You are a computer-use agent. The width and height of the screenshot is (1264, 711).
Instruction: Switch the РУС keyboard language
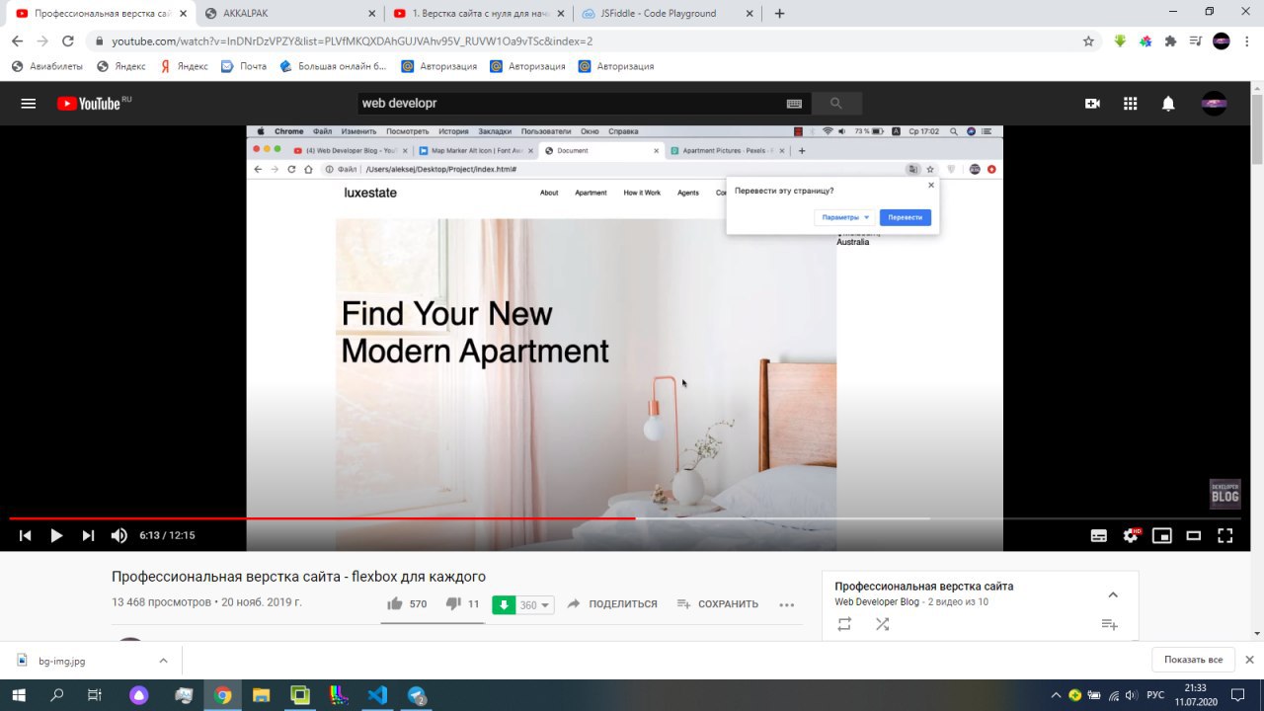click(1154, 695)
